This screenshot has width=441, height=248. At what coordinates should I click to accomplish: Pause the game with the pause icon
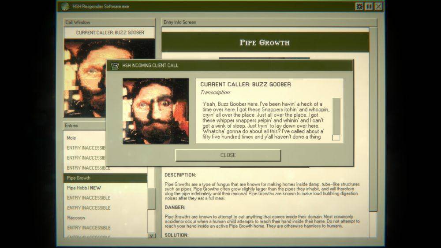point(369,7)
